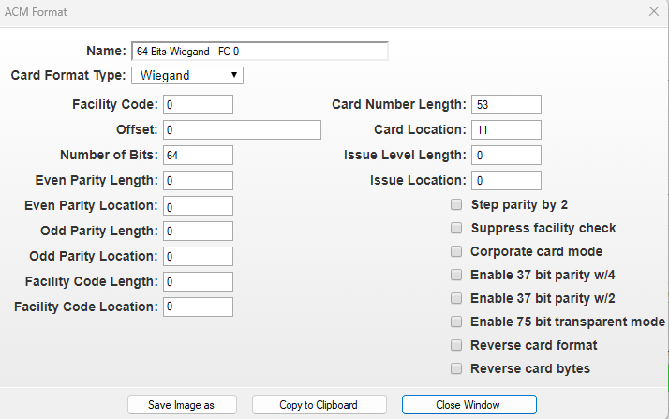The height and width of the screenshot is (419, 669).
Task: Select the Number of Bits field
Action: coord(198,155)
